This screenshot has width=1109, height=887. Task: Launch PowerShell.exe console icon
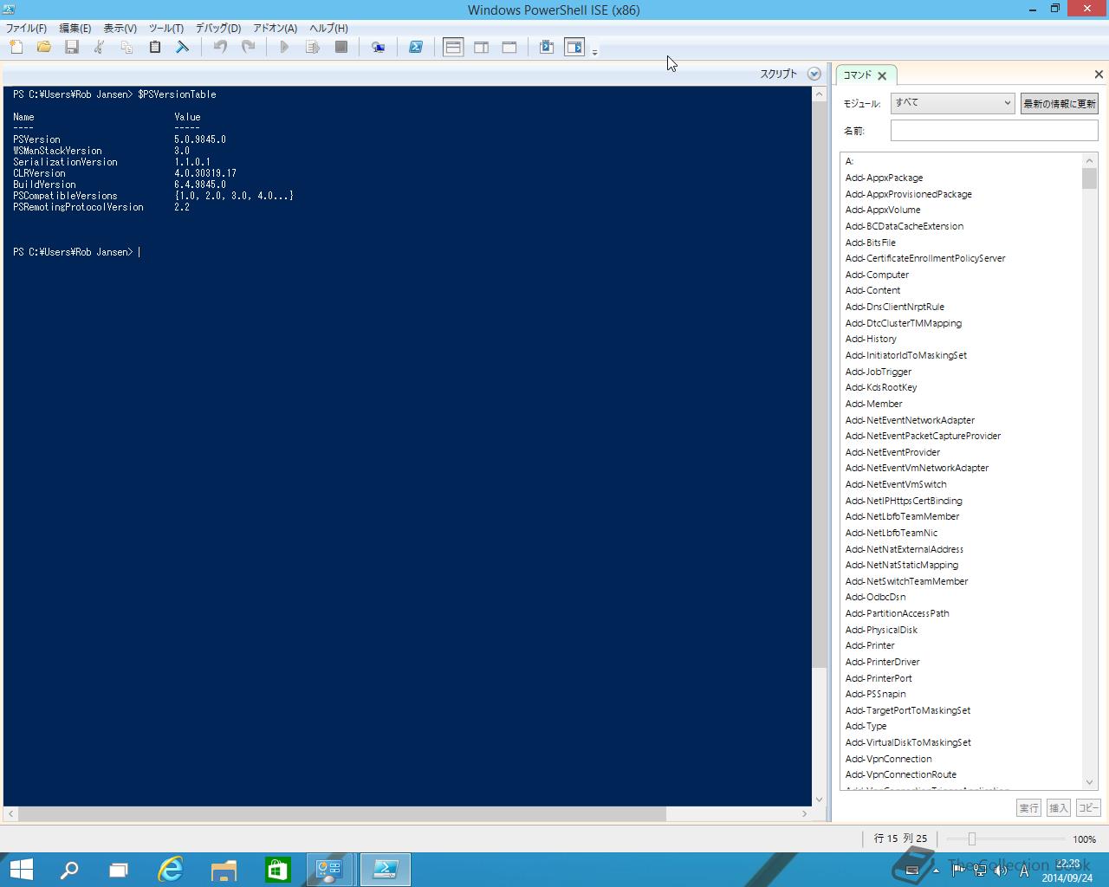[416, 47]
